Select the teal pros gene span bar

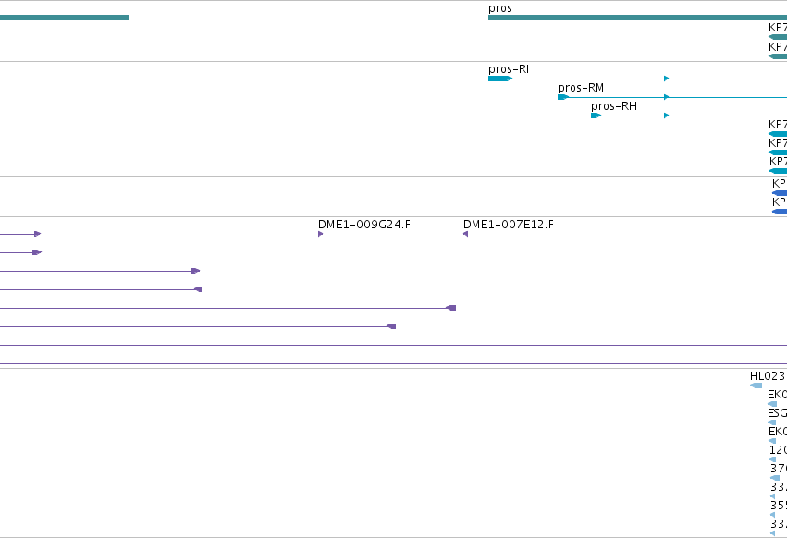pyautogui.click(x=637, y=18)
